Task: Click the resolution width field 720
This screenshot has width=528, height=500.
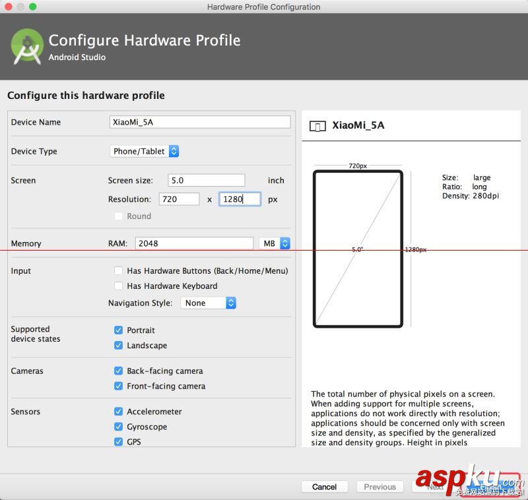Action: (179, 199)
